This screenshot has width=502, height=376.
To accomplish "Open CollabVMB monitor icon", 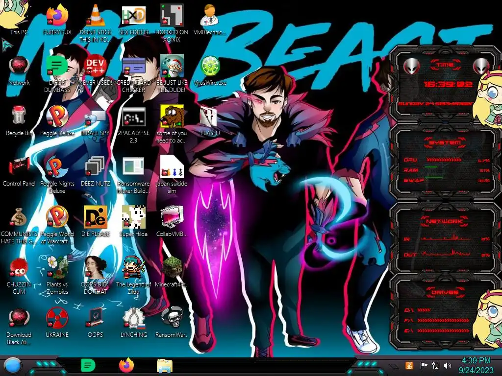I will point(172,222).
